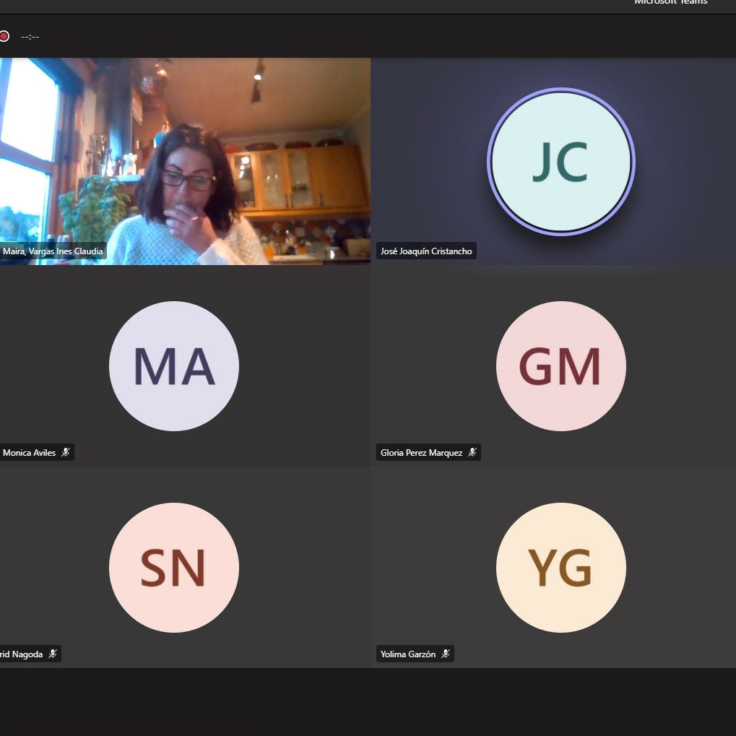Click the José Joaquín Cristancho name label
The height and width of the screenshot is (736, 736).
pos(425,251)
